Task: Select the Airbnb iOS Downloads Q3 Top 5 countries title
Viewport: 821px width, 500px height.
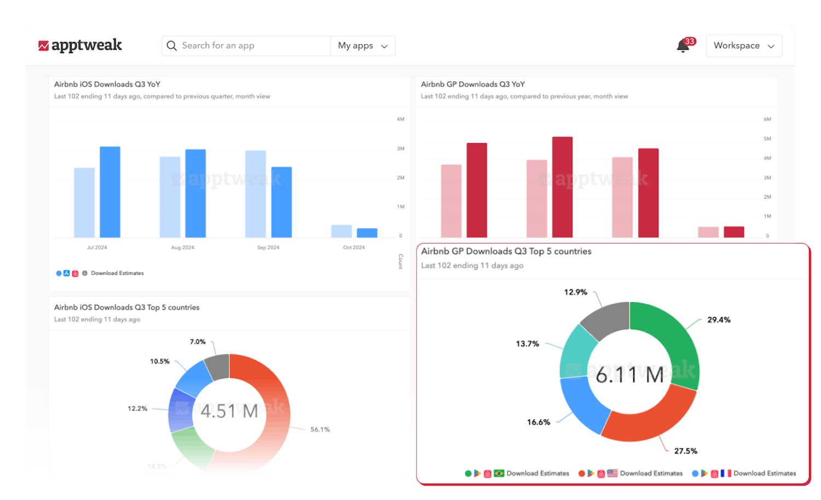Action: [x=126, y=307]
